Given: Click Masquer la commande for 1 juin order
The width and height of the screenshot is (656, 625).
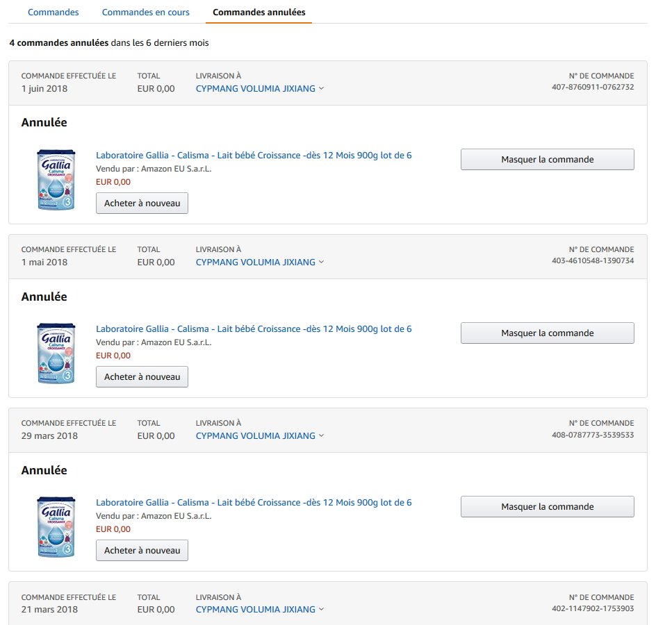Looking at the screenshot, I should click(x=547, y=159).
